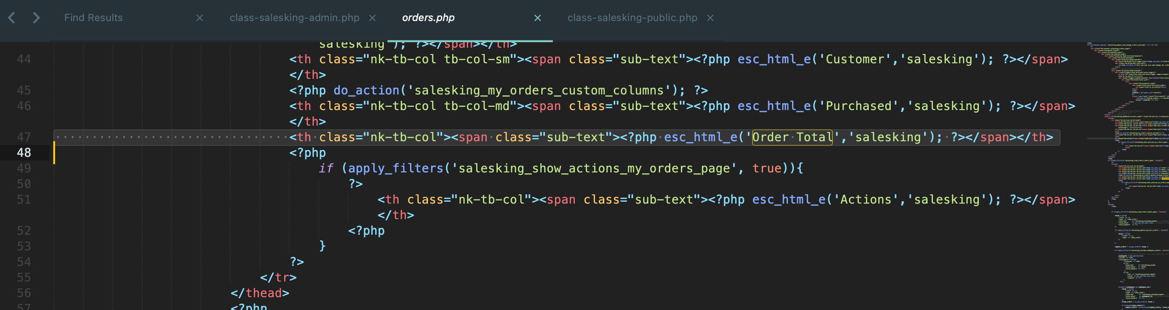The width and height of the screenshot is (1169, 310).
Task: Click apply_filters on line 49
Action: [396, 168]
